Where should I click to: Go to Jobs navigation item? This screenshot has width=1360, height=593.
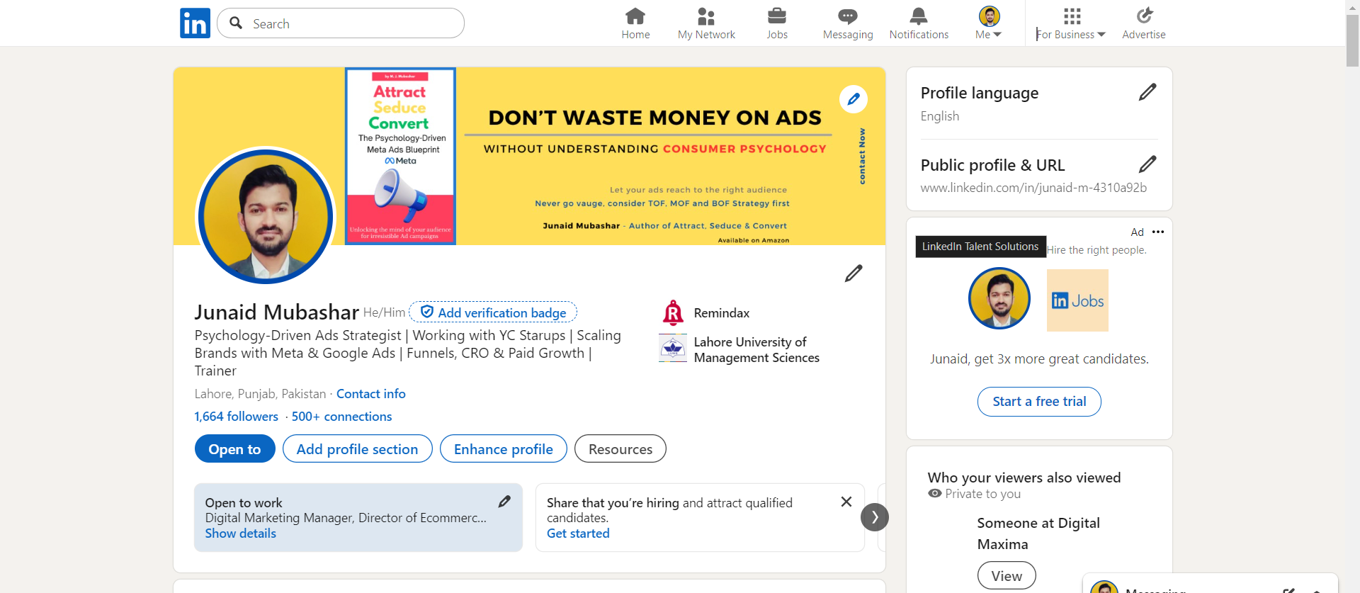click(x=777, y=23)
